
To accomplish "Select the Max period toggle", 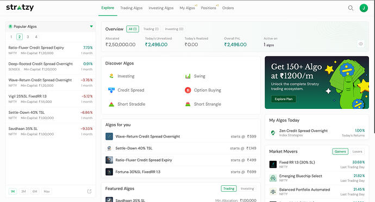I will coord(47,191).
